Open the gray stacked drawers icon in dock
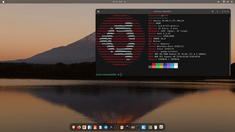This screenshot has width=235, height=132. click(150, 127)
